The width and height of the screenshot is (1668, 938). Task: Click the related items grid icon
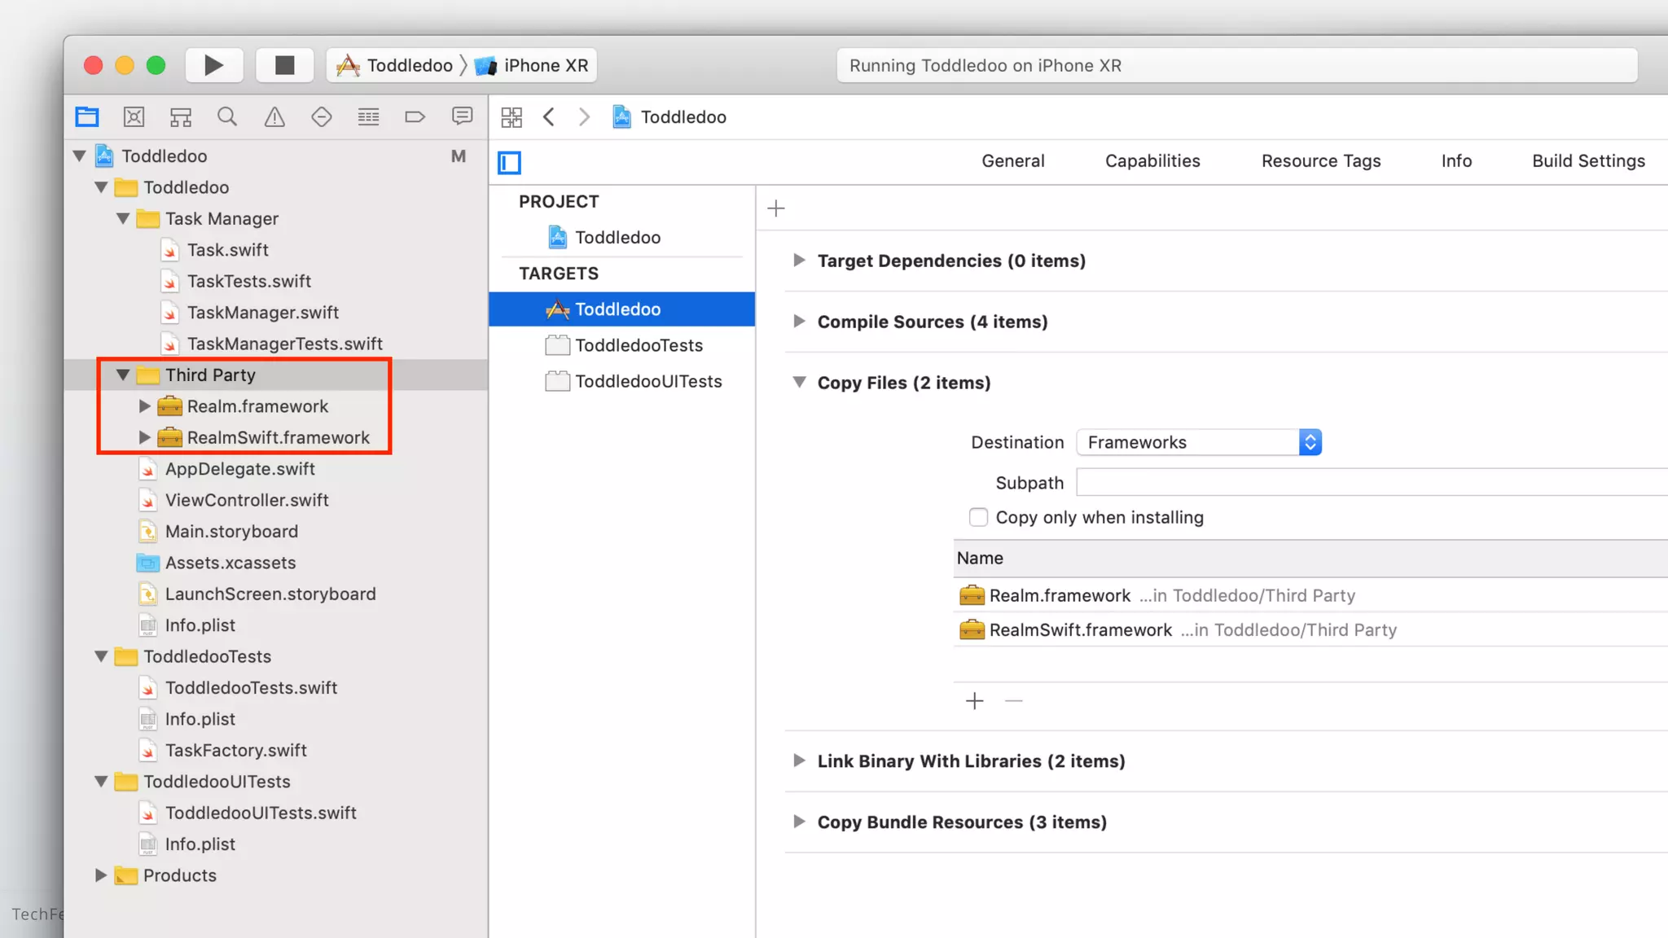(x=511, y=117)
